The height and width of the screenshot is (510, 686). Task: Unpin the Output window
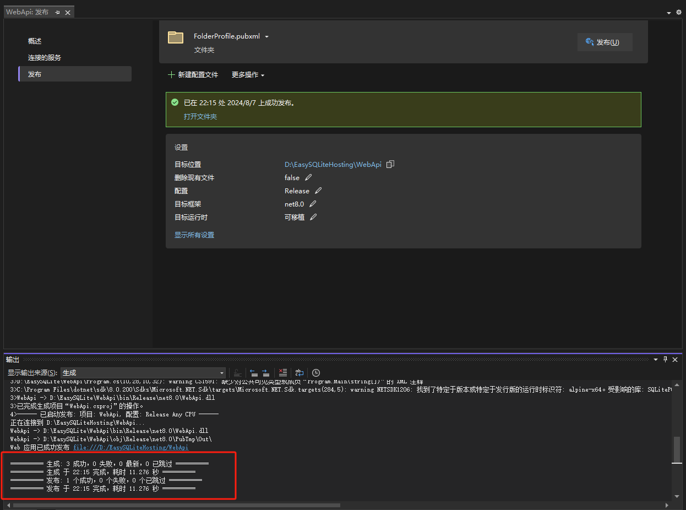pos(666,359)
